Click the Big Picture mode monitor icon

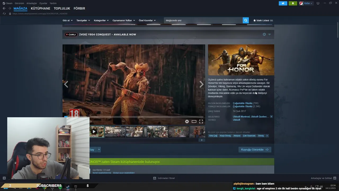point(318,3)
